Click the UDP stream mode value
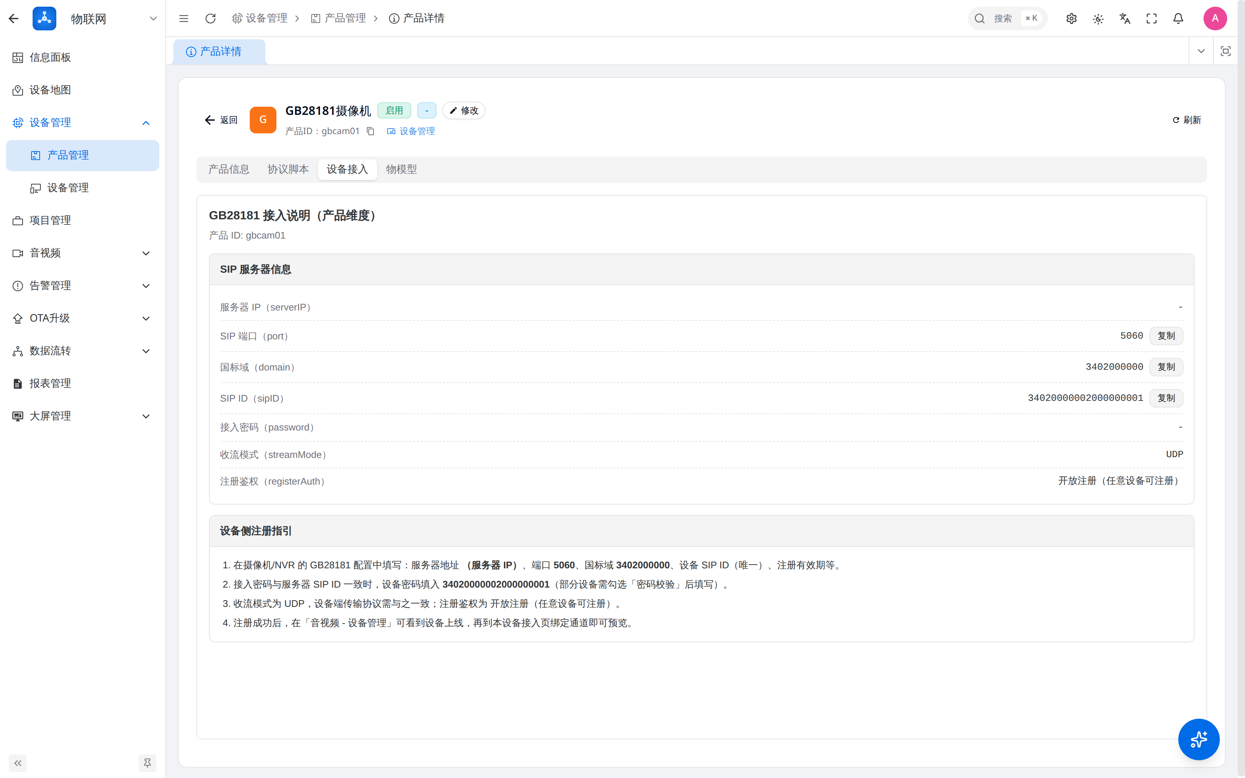Image resolution: width=1245 pixels, height=778 pixels. [1175, 454]
